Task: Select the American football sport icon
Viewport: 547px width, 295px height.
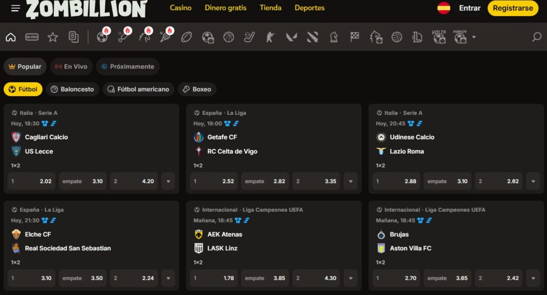Action: [x=186, y=37]
